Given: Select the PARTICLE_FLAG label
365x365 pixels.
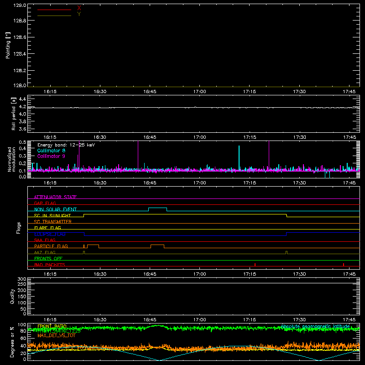Looking at the screenshot, I should click(x=51, y=246).
